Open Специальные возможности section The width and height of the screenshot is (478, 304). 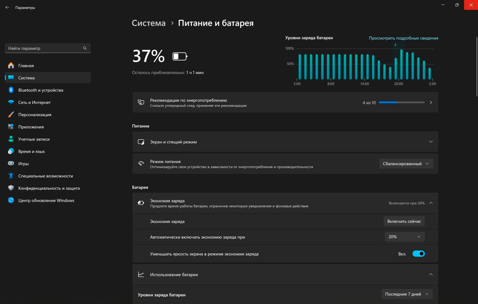pyautogui.click(x=48, y=176)
